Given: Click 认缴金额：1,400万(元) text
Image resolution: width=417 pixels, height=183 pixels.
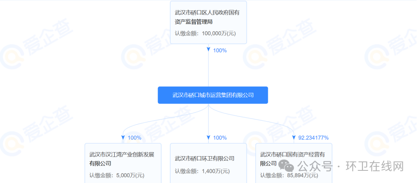Looking at the screenshot, I should coord(202,171).
